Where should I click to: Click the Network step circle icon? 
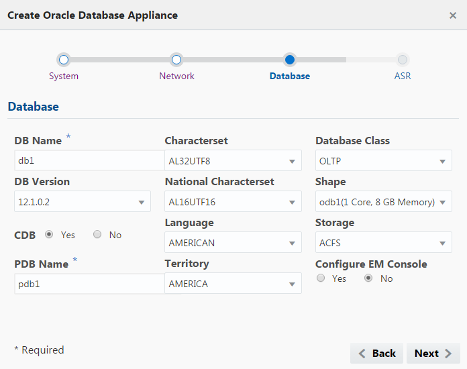click(176, 60)
